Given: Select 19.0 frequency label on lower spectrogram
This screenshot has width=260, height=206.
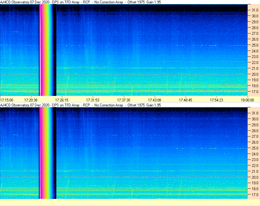Looking at the screenshot, I should coord(255,183).
